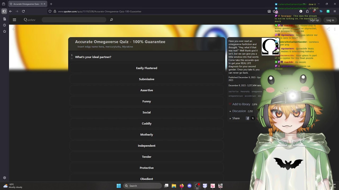
Task: Click the Quotev logo
Action: [30, 20]
